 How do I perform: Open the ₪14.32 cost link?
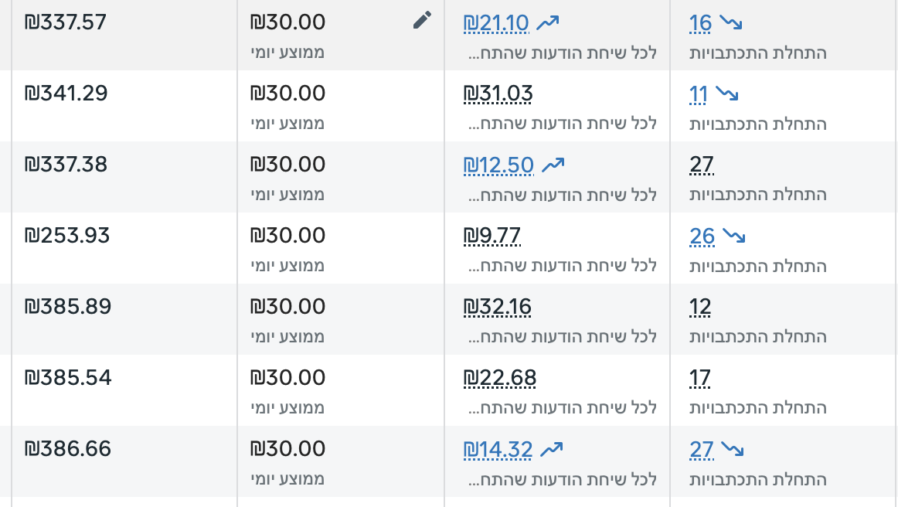[498, 450]
